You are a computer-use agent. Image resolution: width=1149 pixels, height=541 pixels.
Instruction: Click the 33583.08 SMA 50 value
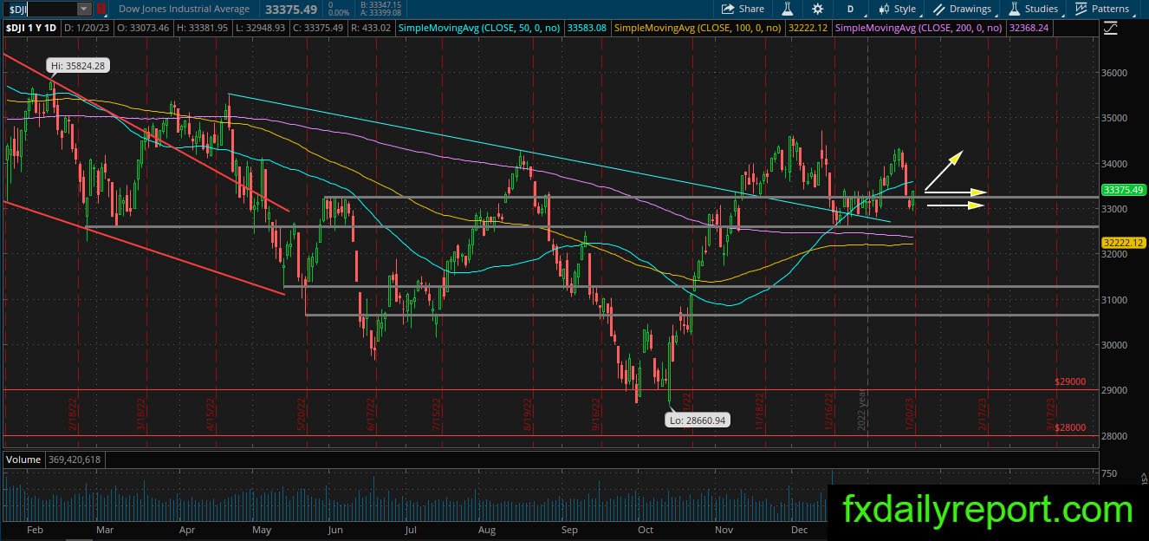click(x=587, y=28)
